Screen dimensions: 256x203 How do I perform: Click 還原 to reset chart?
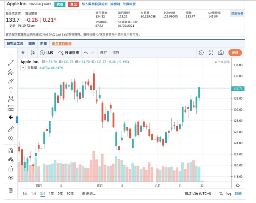tap(116, 53)
